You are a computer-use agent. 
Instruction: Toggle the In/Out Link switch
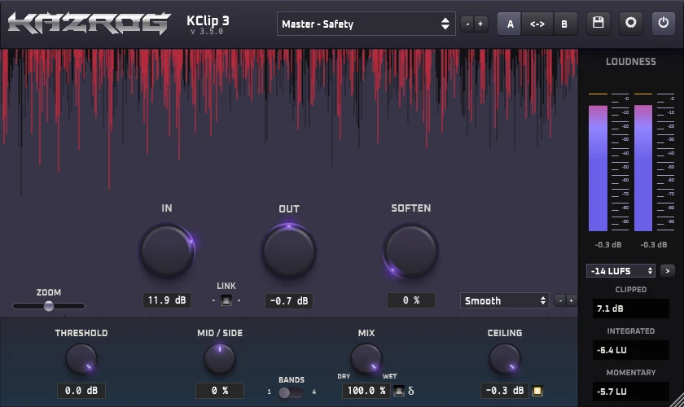(226, 300)
